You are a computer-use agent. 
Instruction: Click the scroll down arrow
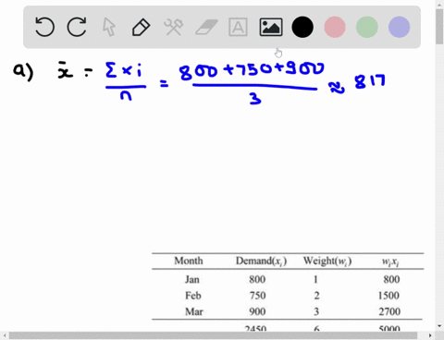point(439,326)
